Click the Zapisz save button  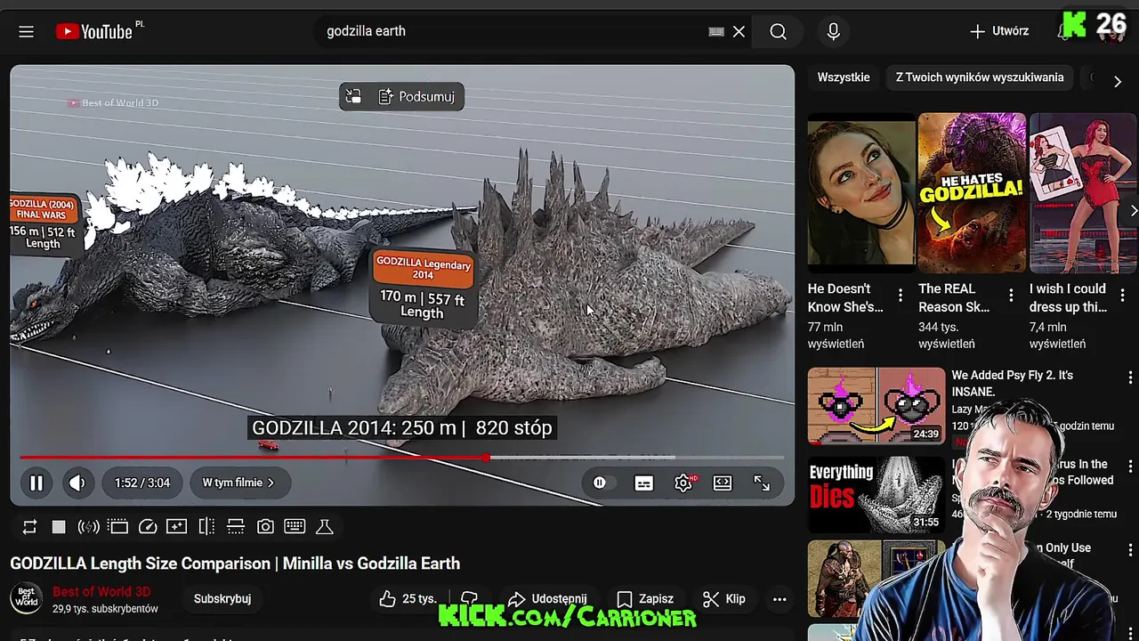645,599
